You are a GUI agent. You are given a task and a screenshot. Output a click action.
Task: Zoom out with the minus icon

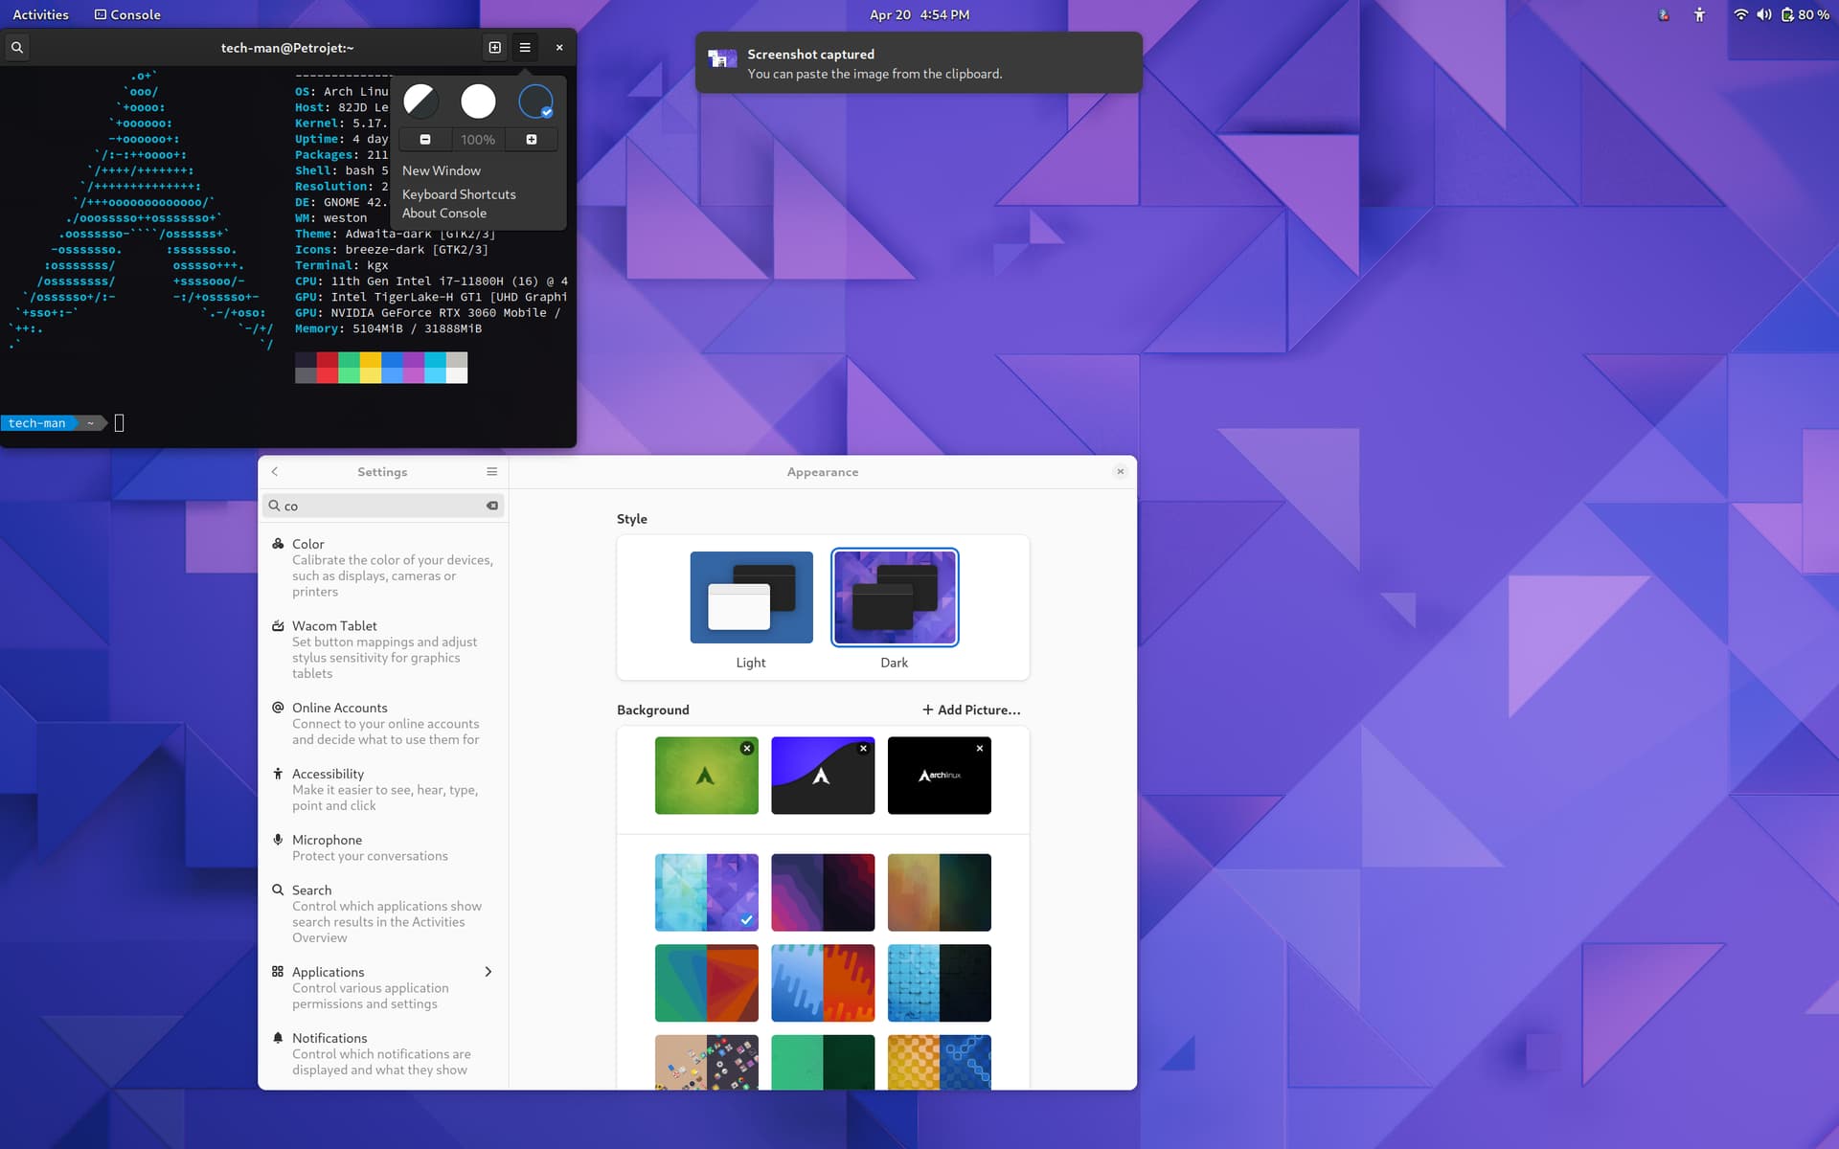coord(425,140)
